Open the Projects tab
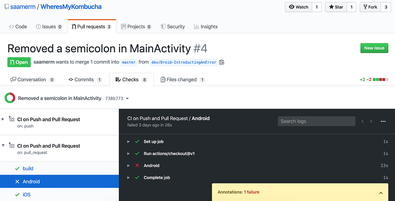Screen dimensions: 395x201 coord(136,27)
